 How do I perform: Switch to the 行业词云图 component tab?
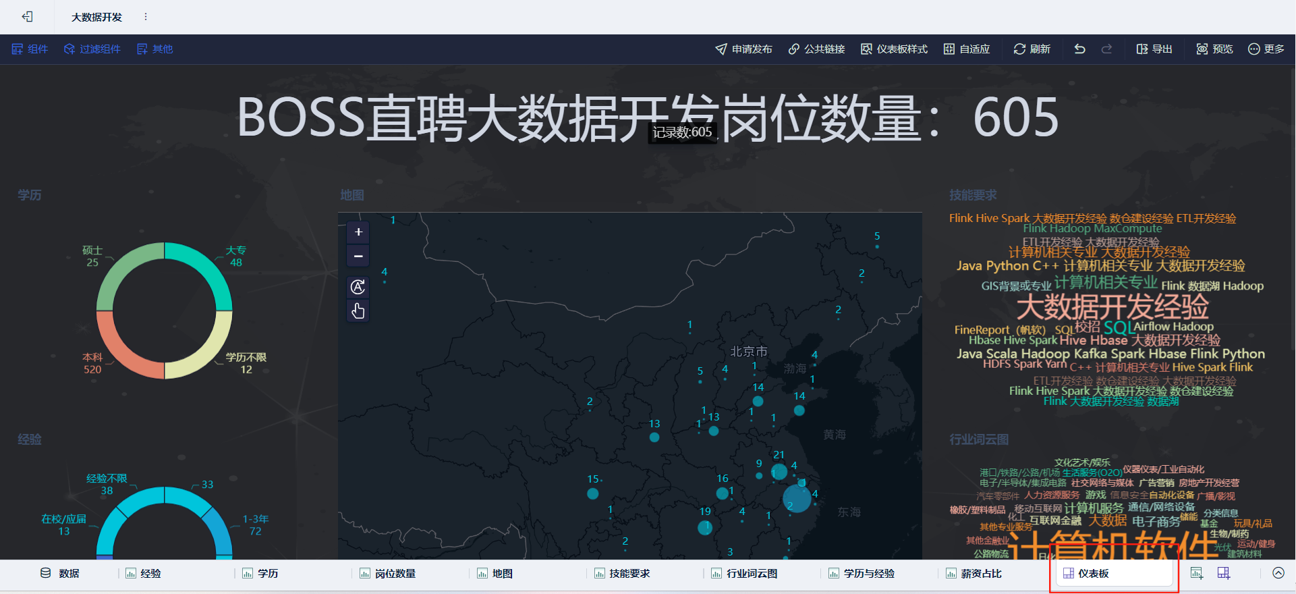[x=744, y=574]
